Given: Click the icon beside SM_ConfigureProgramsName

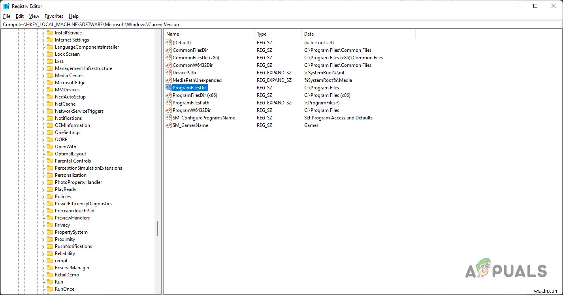Looking at the screenshot, I should pyautogui.click(x=169, y=118).
